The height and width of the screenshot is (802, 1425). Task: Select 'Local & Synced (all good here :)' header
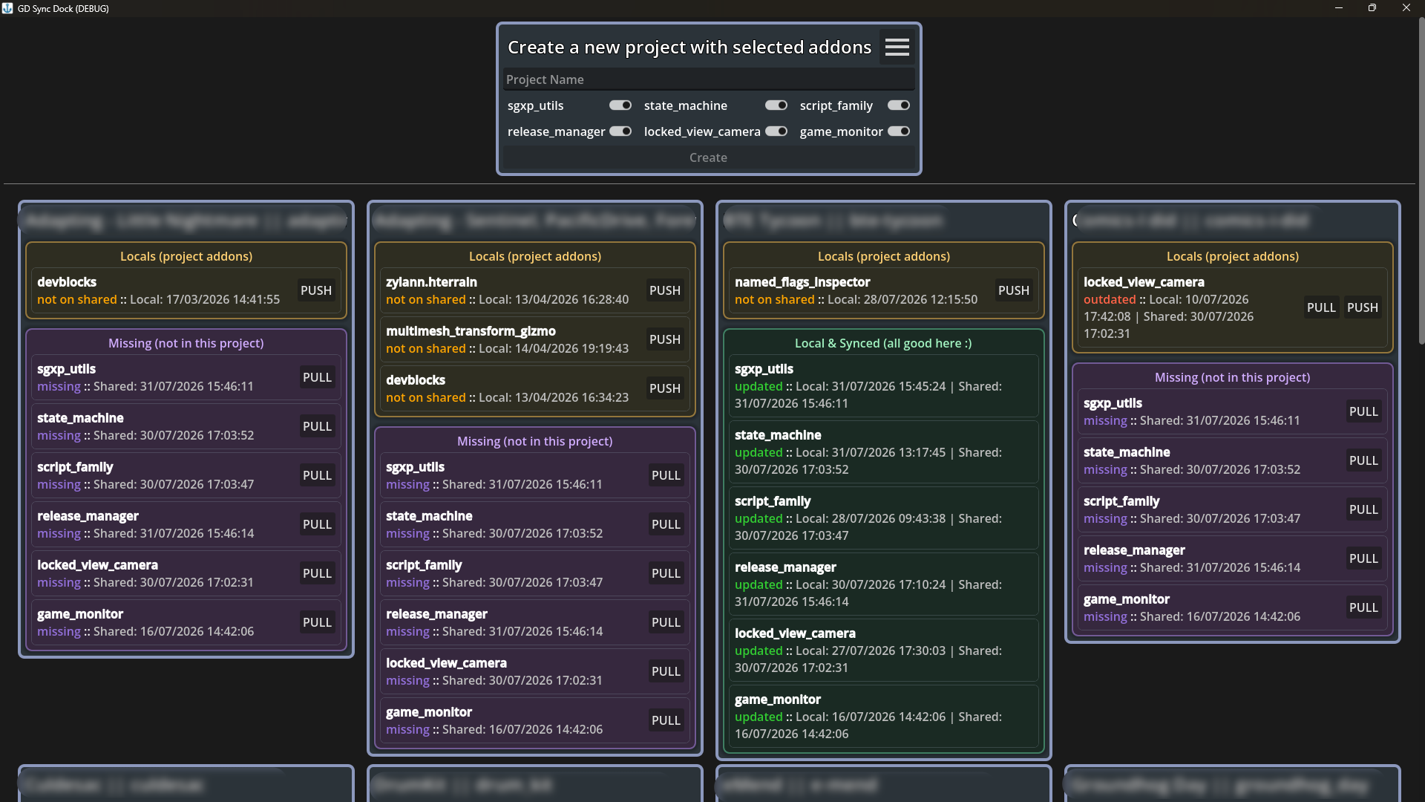[883, 343]
